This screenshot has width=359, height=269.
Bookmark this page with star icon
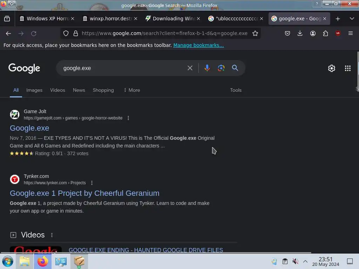[x=255, y=33]
